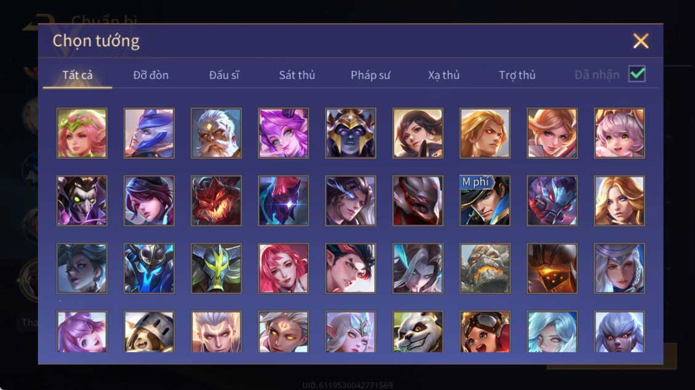The height and width of the screenshot is (390, 695).
Task: Pick the goggles-wearing pilot kid hero
Action: (485, 332)
